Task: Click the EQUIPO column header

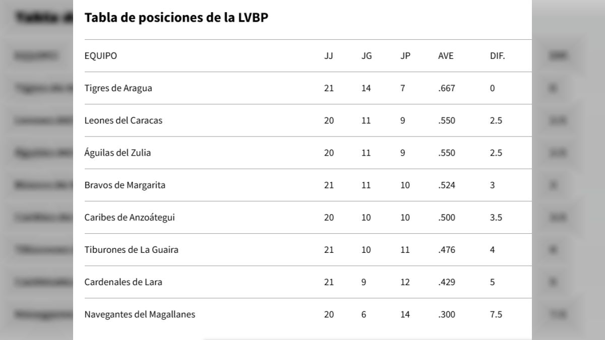Action: [x=100, y=56]
